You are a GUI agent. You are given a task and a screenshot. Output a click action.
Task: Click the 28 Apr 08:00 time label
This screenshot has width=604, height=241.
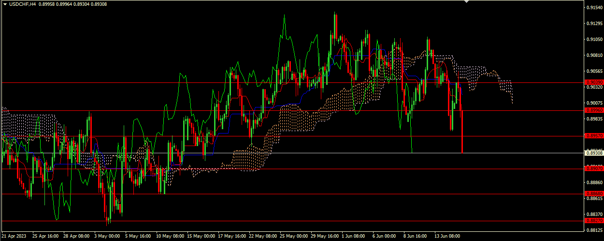click(77, 237)
